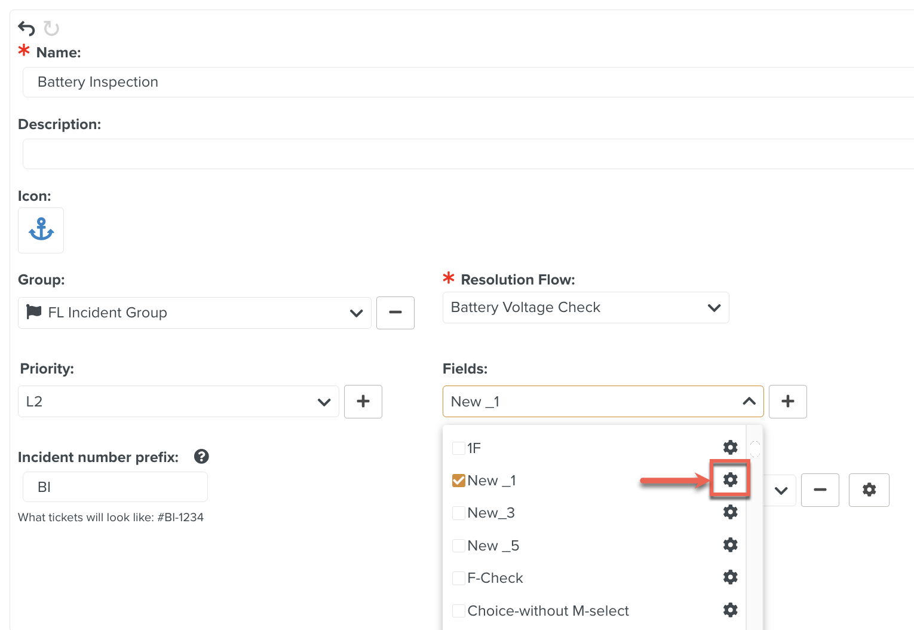914x630 pixels.
Task: Open settings gear for New_3 field
Action: [730, 512]
